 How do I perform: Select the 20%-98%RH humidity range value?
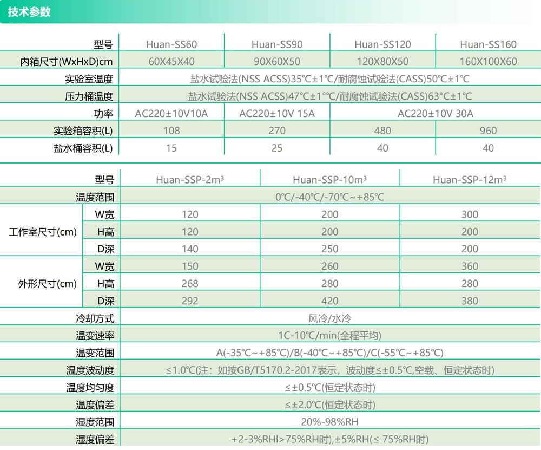point(329,422)
